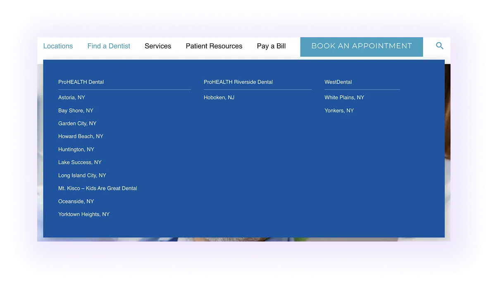The width and height of the screenshot is (496, 287).
Task: Click the ProHEALTH Dental heading link
Action: point(81,82)
